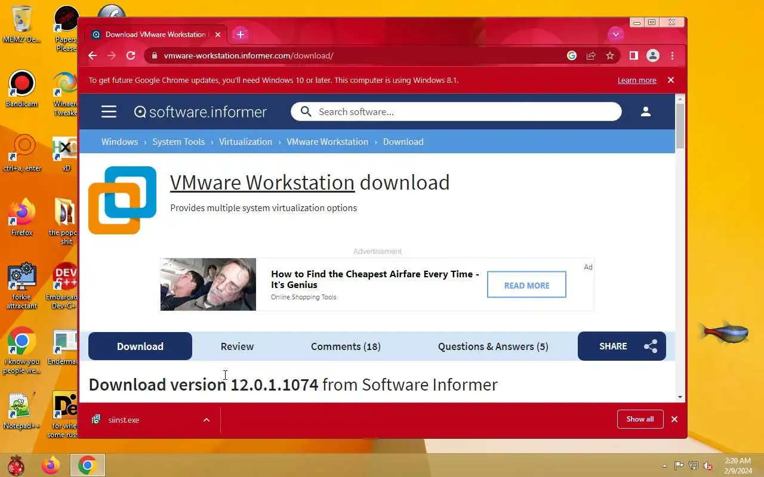Go to Windows breadcrumb
The height and width of the screenshot is (477, 764).
(x=119, y=141)
